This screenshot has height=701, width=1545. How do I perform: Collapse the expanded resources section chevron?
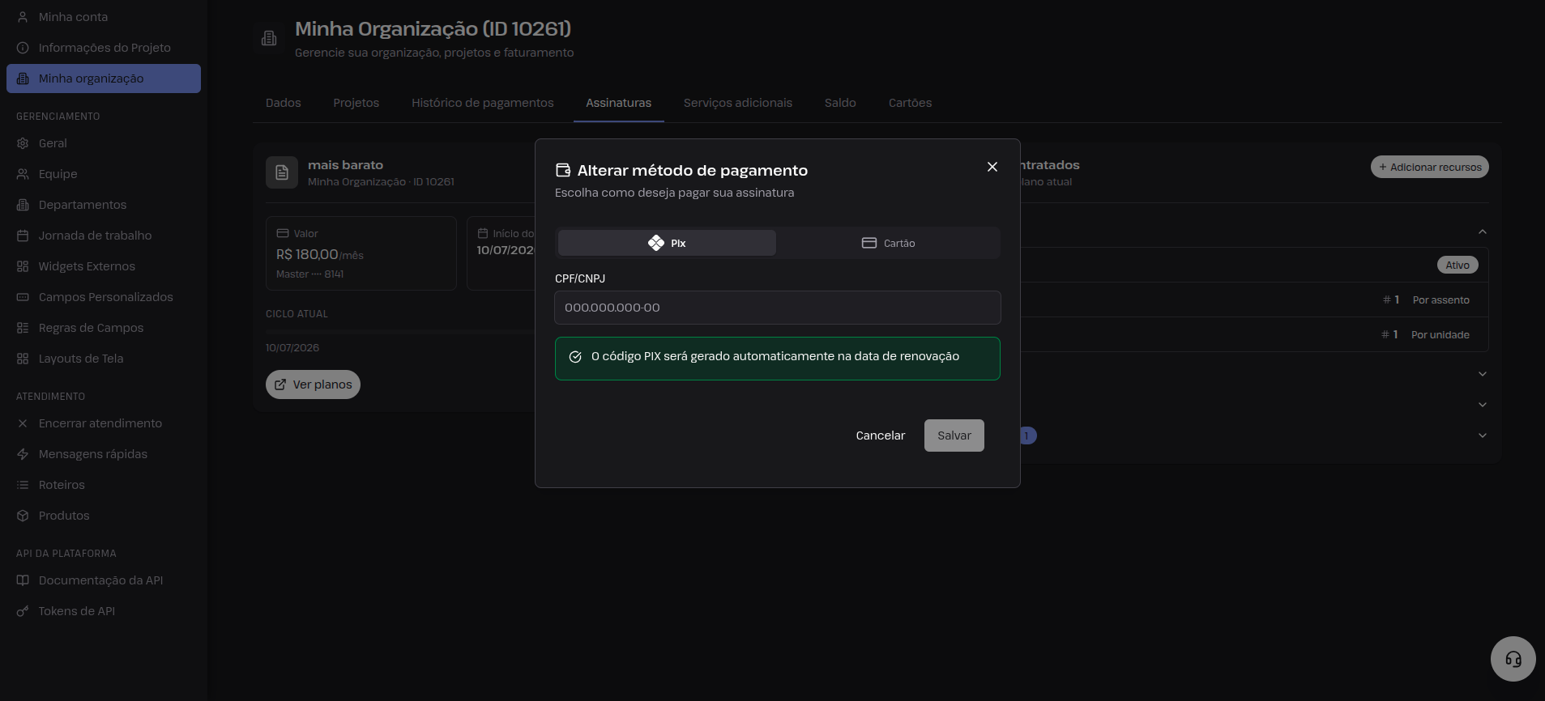coord(1482,232)
